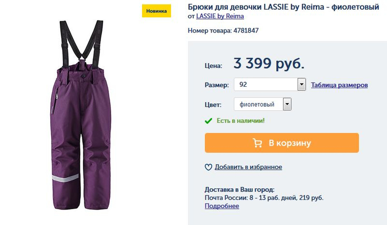387x225 pixels.
Task: Open the size dropdown arrow
Action: pos(302,85)
